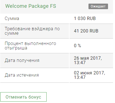
Task: Click the FS text in the bonus title
Action: (x=53, y=6)
